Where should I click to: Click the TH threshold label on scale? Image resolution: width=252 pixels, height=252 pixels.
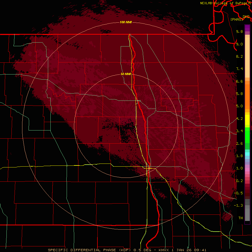click(x=241, y=218)
